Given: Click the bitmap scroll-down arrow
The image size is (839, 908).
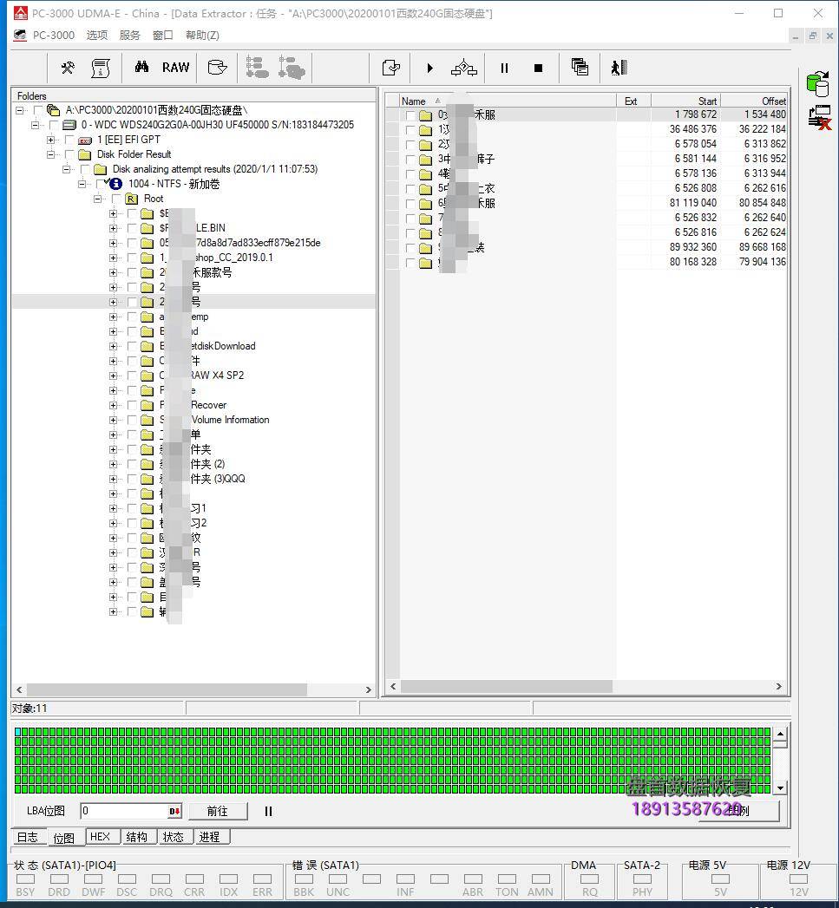Looking at the screenshot, I should pyautogui.click(x=780, y=788).
